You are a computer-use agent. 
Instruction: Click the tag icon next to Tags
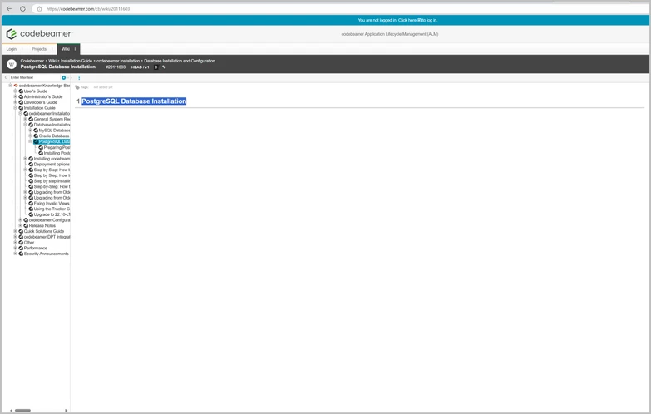click(x=77, y=87)
